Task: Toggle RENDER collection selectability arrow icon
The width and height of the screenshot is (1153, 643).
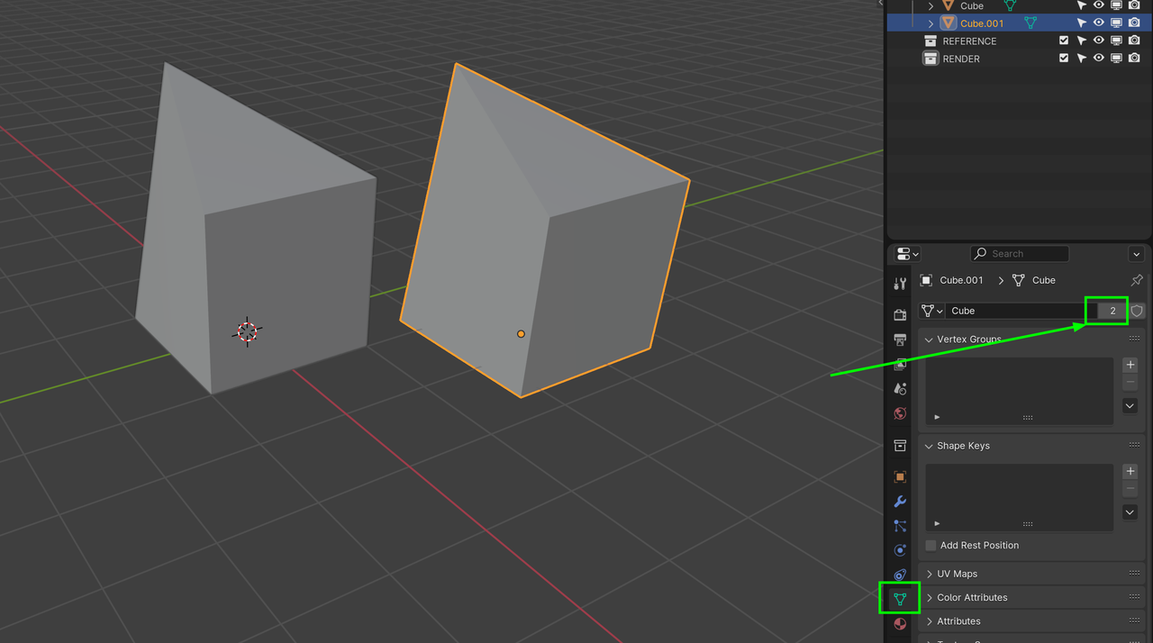Action: pos(1082,59)
